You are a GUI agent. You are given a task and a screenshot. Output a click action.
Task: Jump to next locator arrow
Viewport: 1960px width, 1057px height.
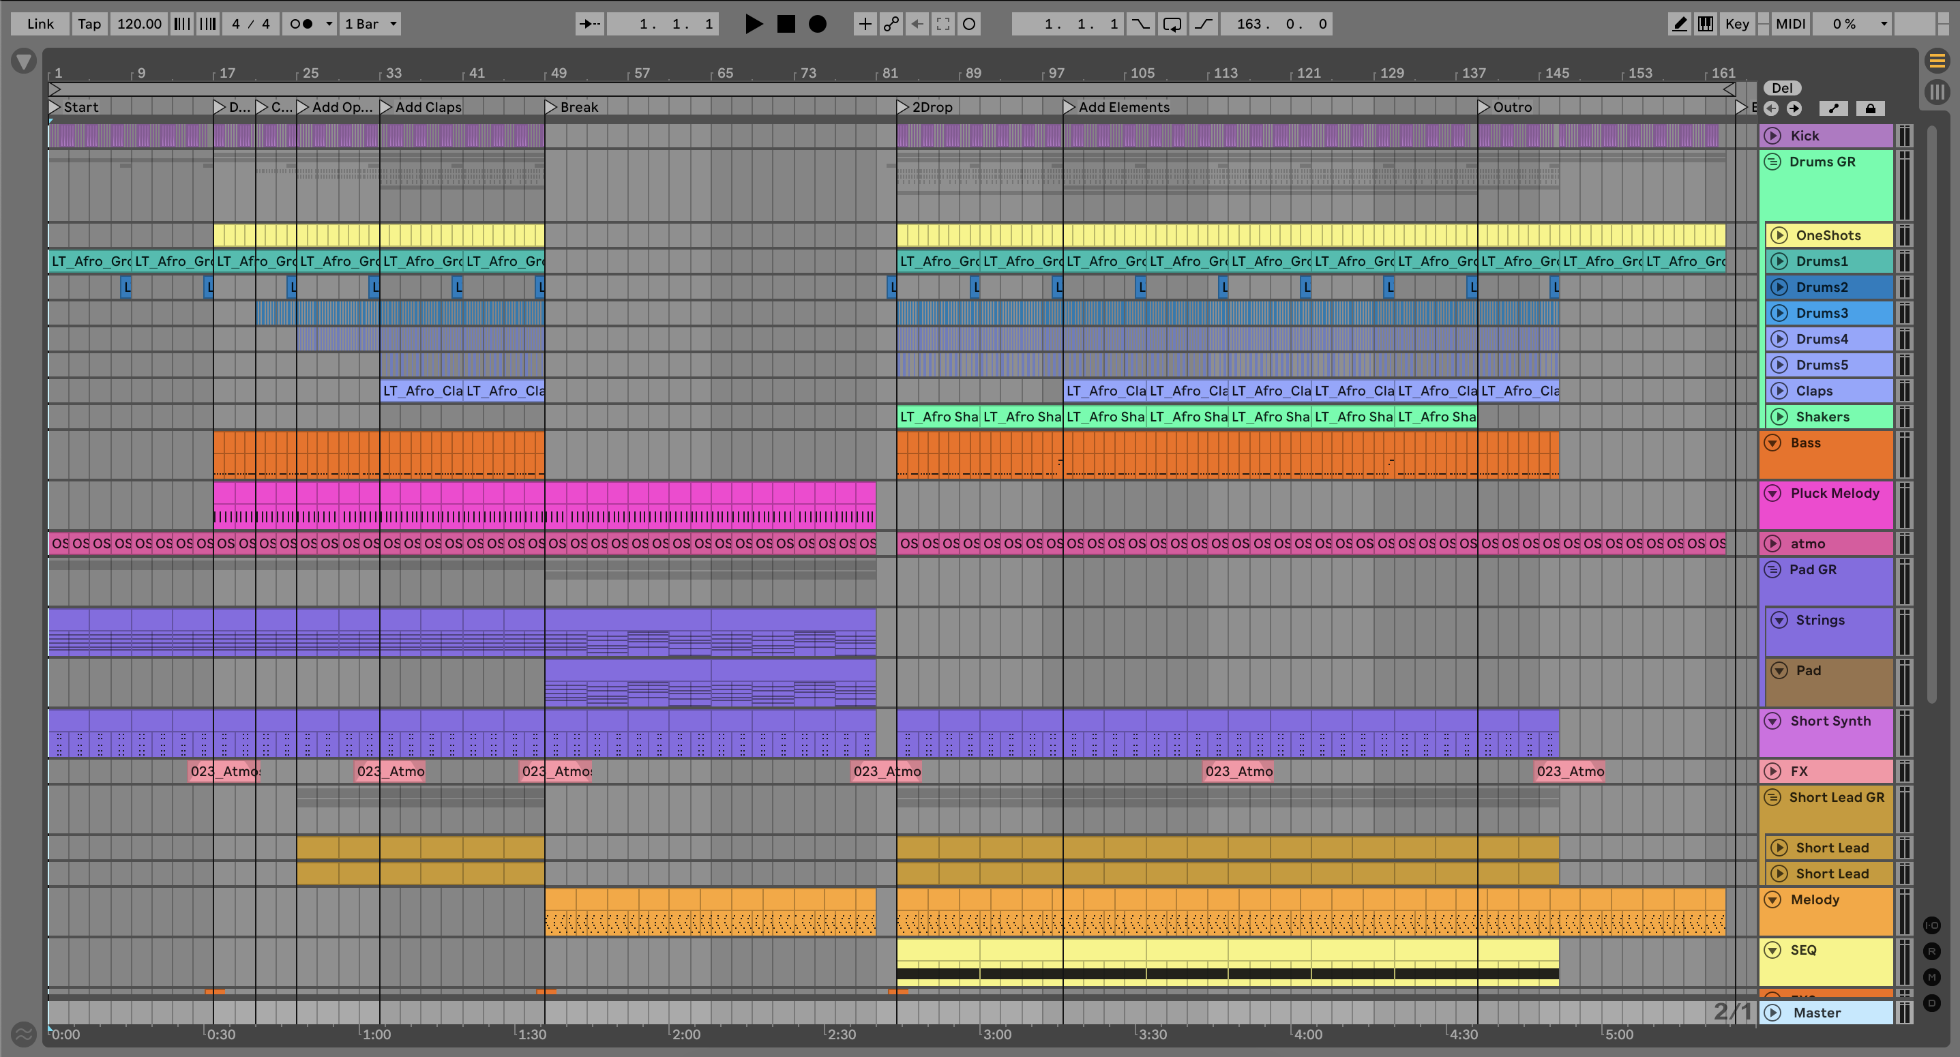pos(1794,108)
